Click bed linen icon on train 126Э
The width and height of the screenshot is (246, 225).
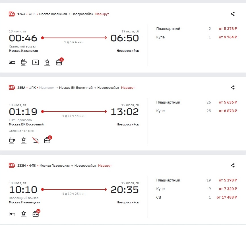tap(12, 62)
